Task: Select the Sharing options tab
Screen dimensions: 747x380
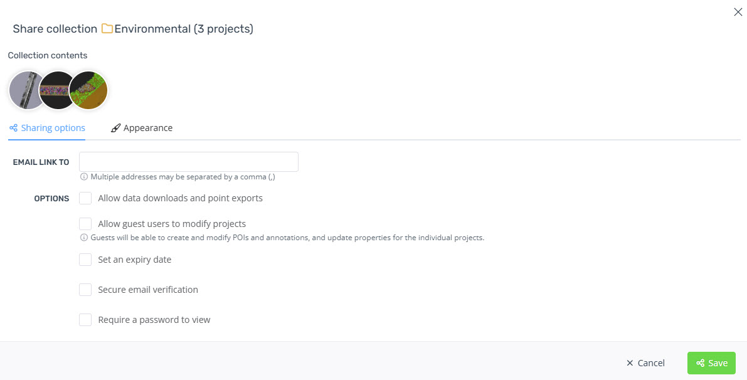Action: pyautogui.click(x=47, y=128)
